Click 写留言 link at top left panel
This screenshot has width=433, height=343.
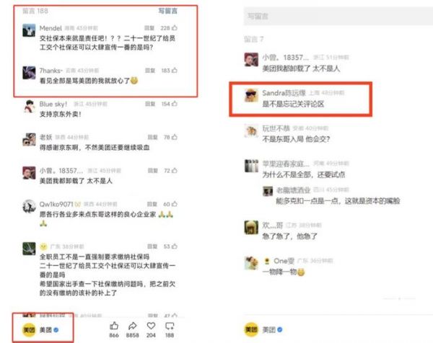tap(168, 11)
